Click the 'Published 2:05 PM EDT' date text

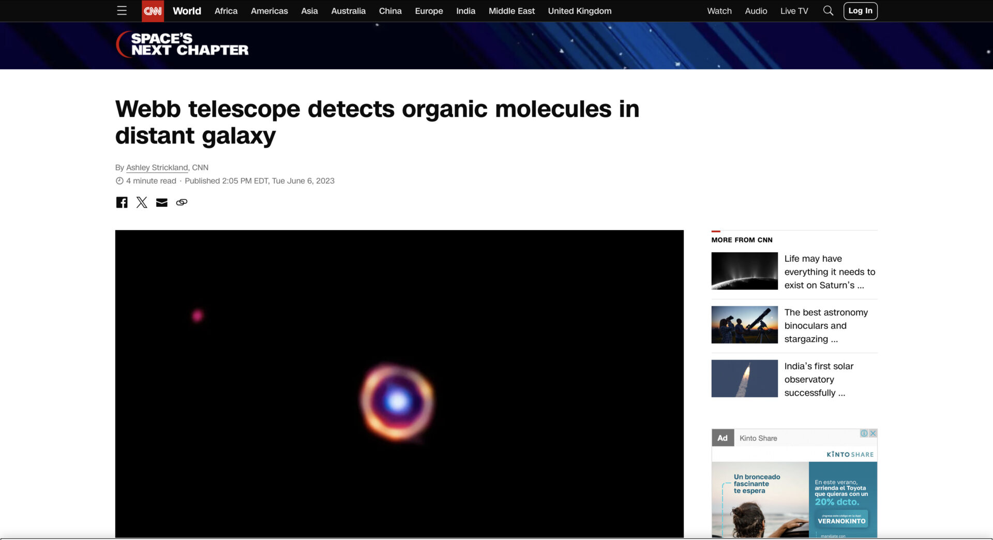tap(260, 181)
